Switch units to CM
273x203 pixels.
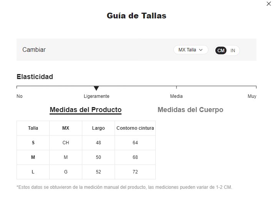pyautogui.click(x=221, y=51)
